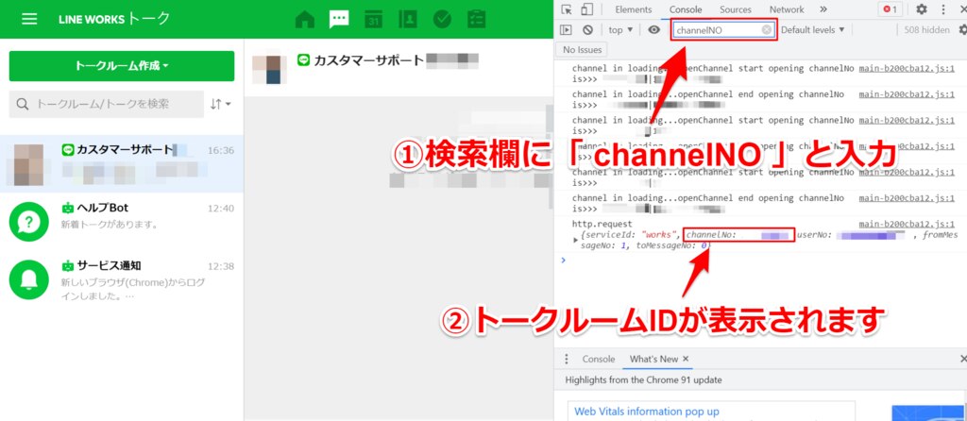Viewport: 967px width, 421px height.
Task: Switch to the Sources tab
Action: point(735,9)
